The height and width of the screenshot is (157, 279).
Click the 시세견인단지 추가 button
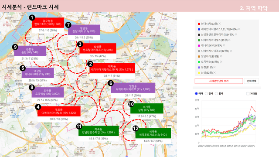tap(219, 81)
